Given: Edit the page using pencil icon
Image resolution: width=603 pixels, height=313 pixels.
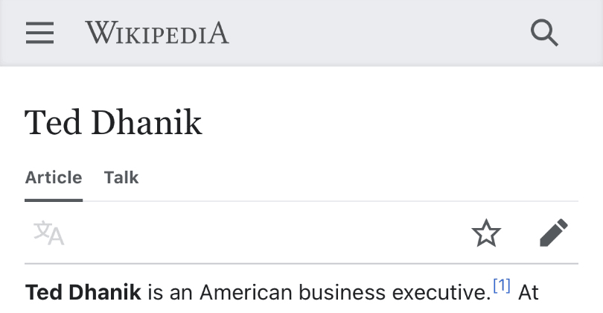Looking at the screenshot, I should [553, 233].
